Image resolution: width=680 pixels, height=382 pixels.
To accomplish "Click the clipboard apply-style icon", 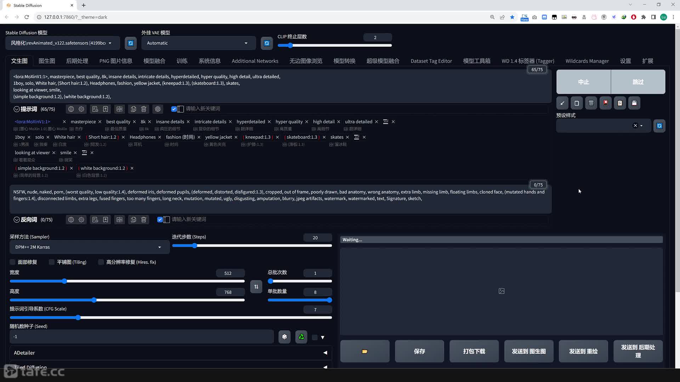I will click(x=620, y=103).
